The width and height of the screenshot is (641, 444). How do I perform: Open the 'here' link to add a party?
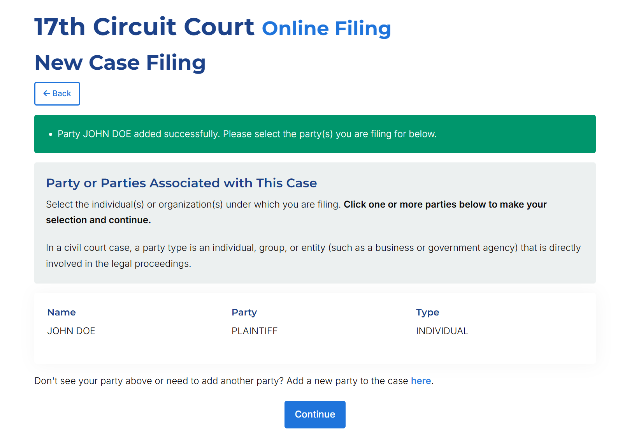tap(421, 381)
